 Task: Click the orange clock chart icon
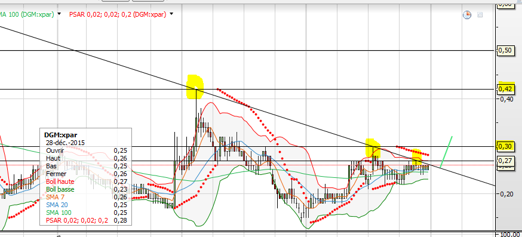coord(467,15)
